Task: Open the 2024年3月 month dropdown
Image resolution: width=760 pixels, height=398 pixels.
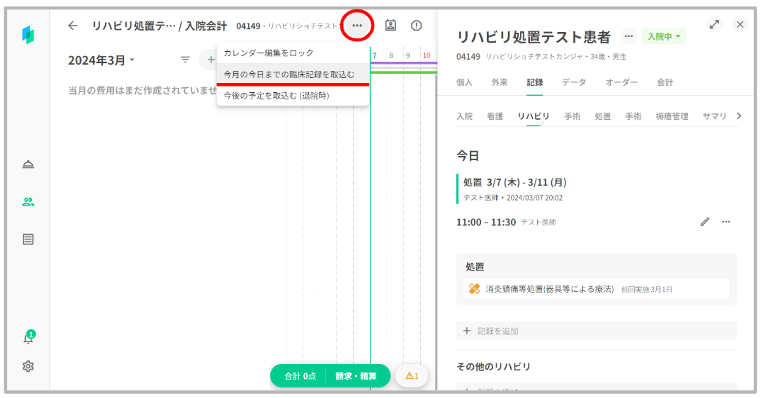Action: pyautogui.click(x=101, y=60)
